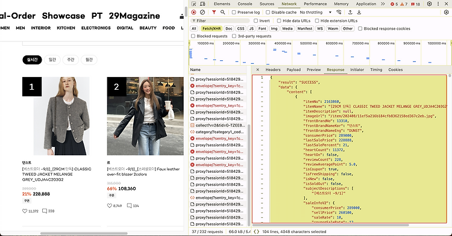Toggle the red filter funnel icon
The height and width of the screenshot is (236, 452).
(x=214, y=13)
